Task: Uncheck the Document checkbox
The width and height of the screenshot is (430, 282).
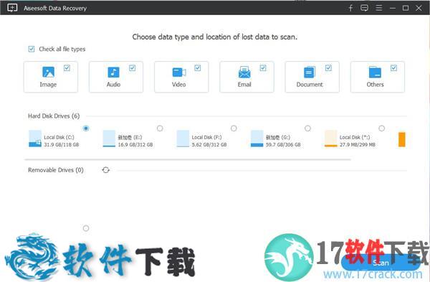Action: 328,68
